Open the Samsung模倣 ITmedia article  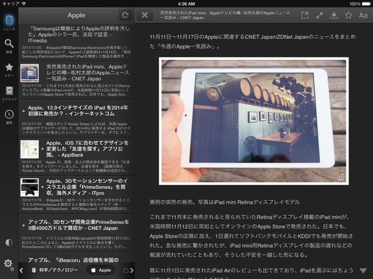pos(77,42)
